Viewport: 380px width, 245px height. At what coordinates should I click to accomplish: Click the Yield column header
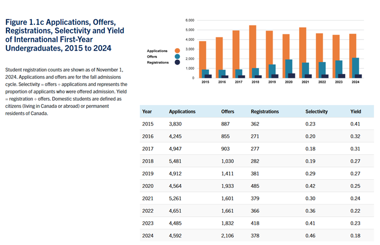pos(356,111)
